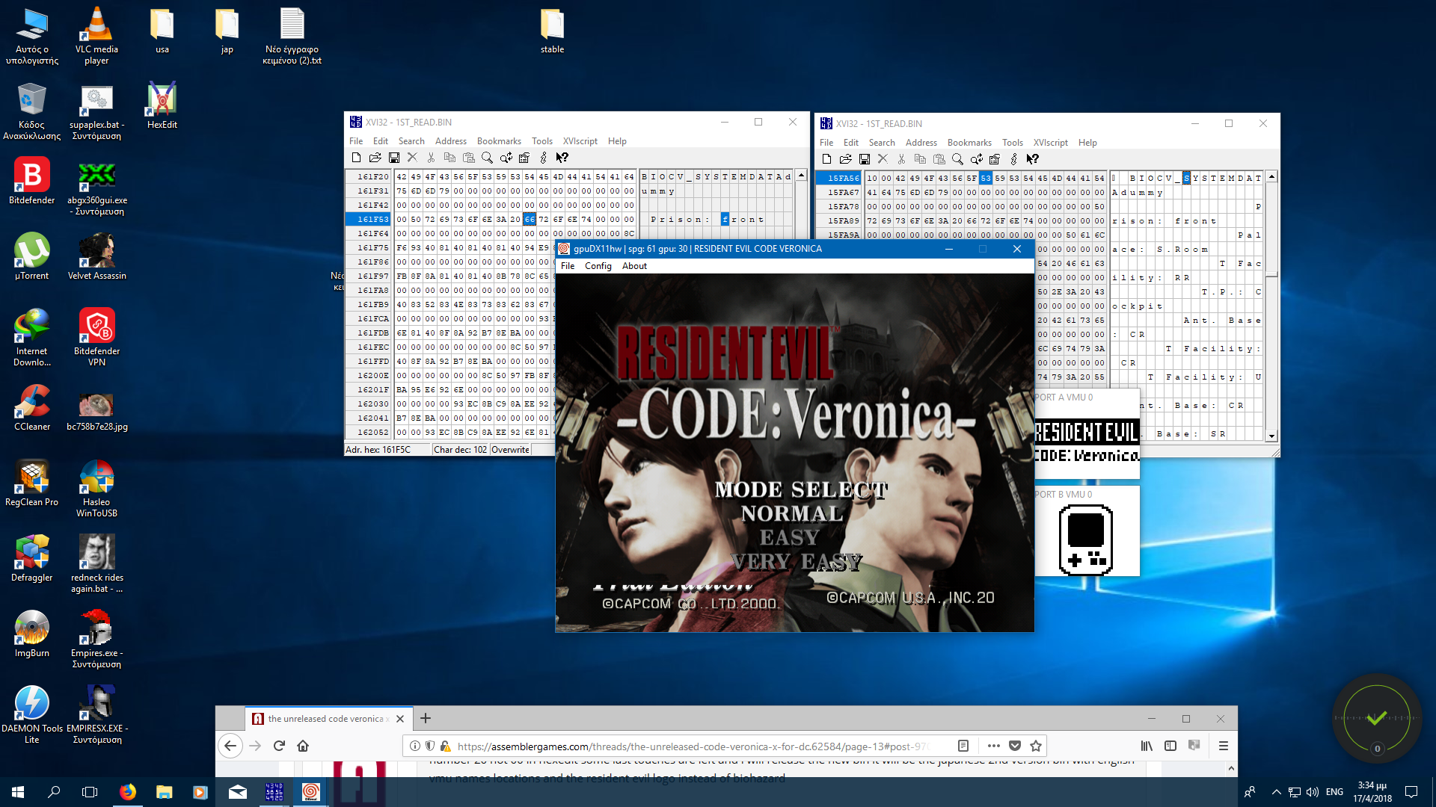Open Address menu in right XVI32 window
1436x807 pixels.
click(921, 143)
